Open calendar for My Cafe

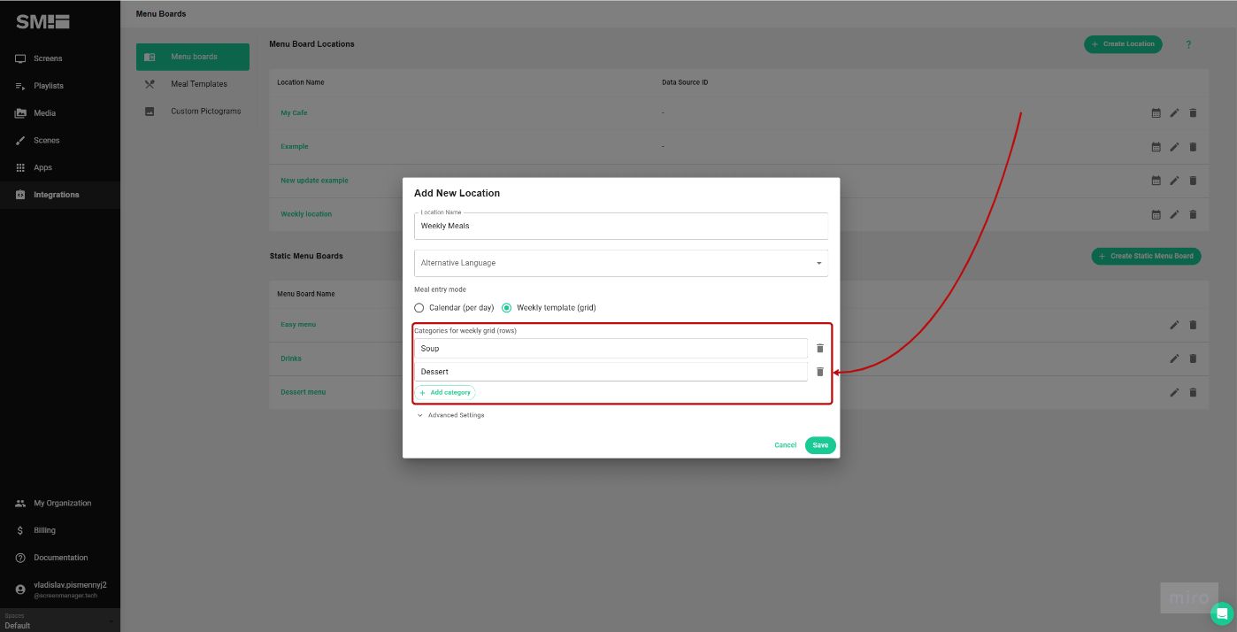click(x=1156, y=113)
